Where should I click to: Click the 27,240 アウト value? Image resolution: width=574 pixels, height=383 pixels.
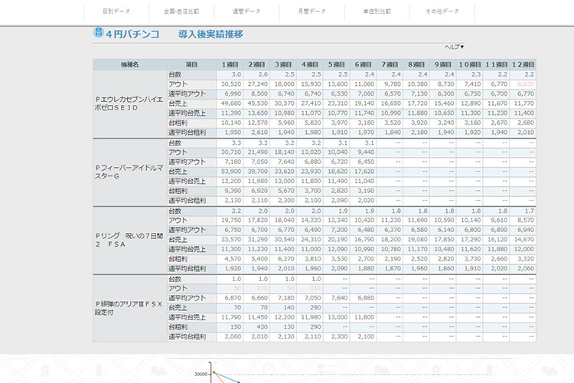click(258, 84)
